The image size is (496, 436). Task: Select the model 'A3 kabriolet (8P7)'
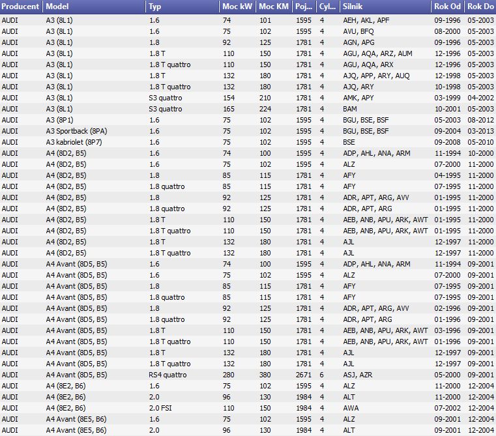click(x=74, y=142)
